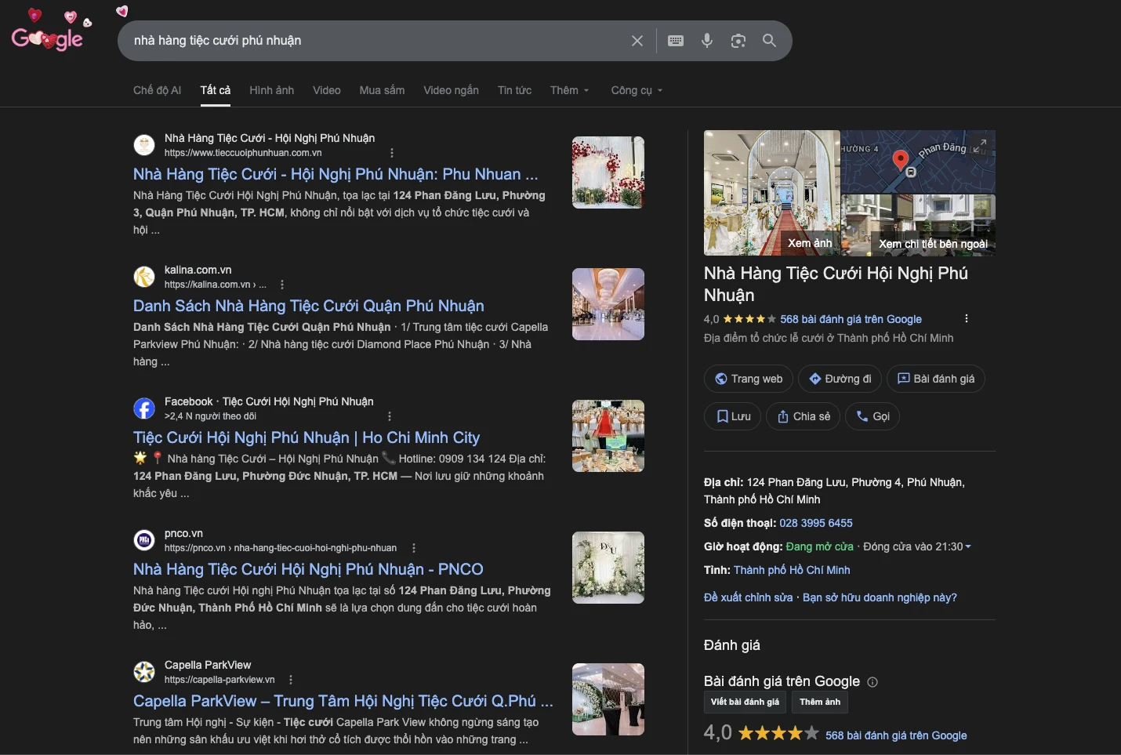Visit the Trang web button
Image resolution: width=1121 pixels, height=755 pixels.
tap(748, 379)
